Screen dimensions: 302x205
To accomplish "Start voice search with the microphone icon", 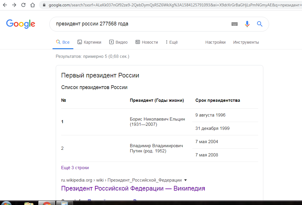I will tap(247, 24).
